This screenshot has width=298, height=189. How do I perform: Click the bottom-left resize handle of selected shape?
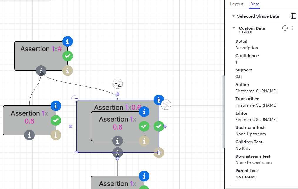(76, 153)
